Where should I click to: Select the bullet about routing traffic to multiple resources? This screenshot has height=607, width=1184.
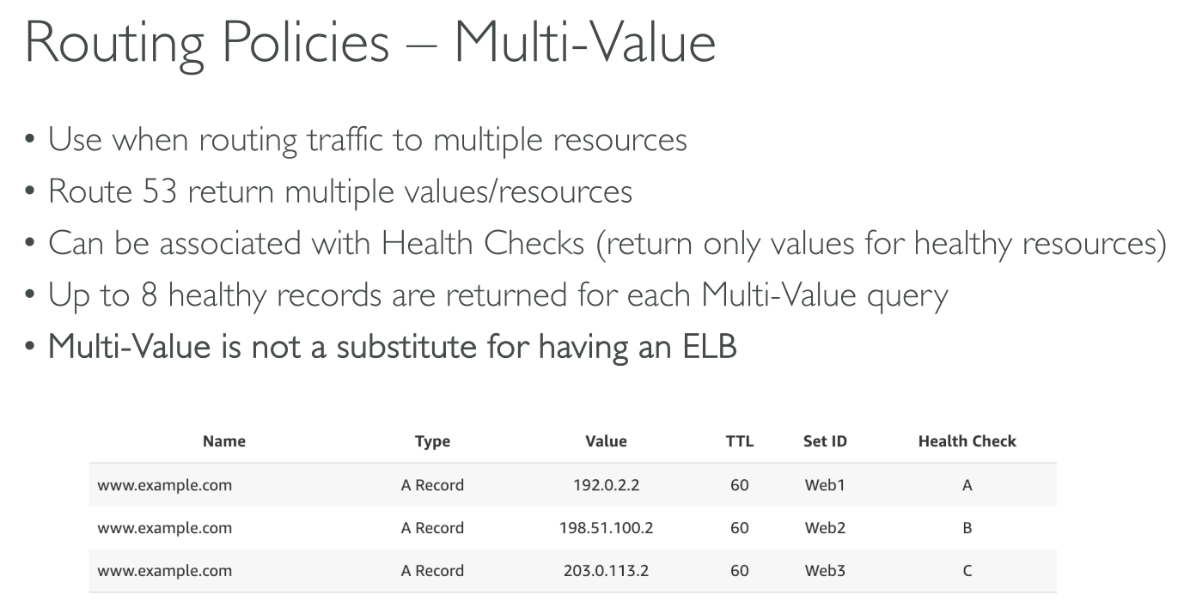[x=367, y=139]
